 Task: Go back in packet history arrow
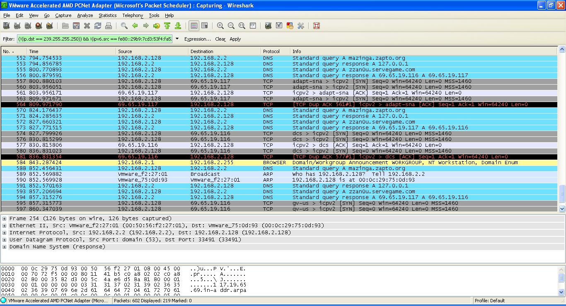tap(135, 26)
